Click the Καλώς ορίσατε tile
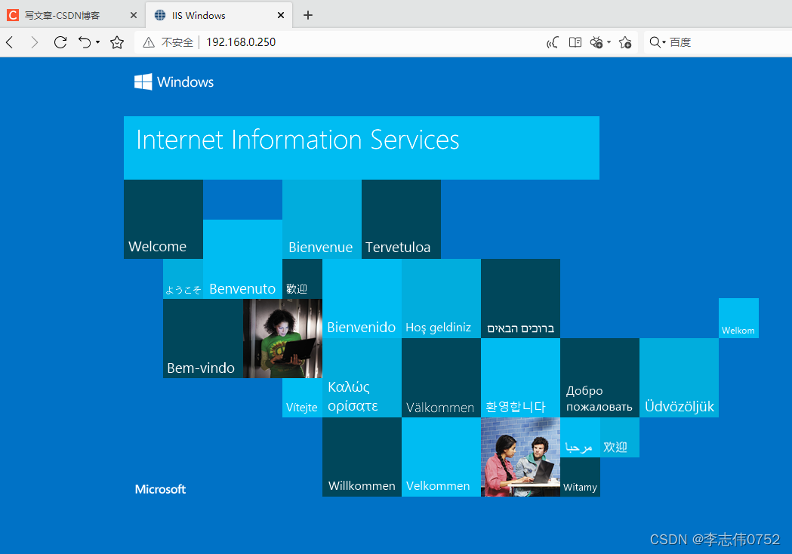 (x=362, y=377)
